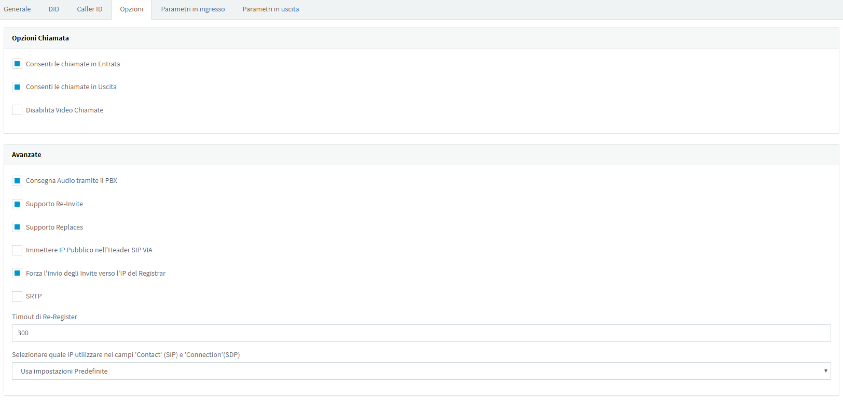Enable the SRTP checkbox
843x400 pixels.
[17, 296]
